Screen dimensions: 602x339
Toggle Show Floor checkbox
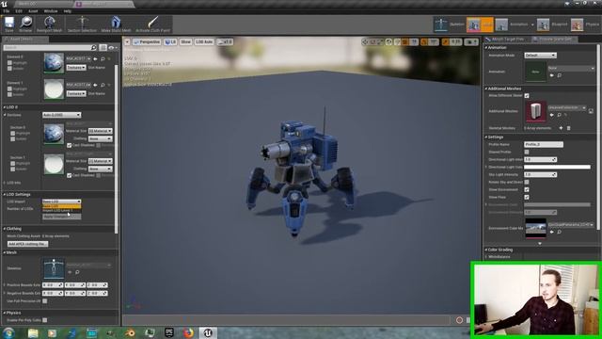(527, 197)
